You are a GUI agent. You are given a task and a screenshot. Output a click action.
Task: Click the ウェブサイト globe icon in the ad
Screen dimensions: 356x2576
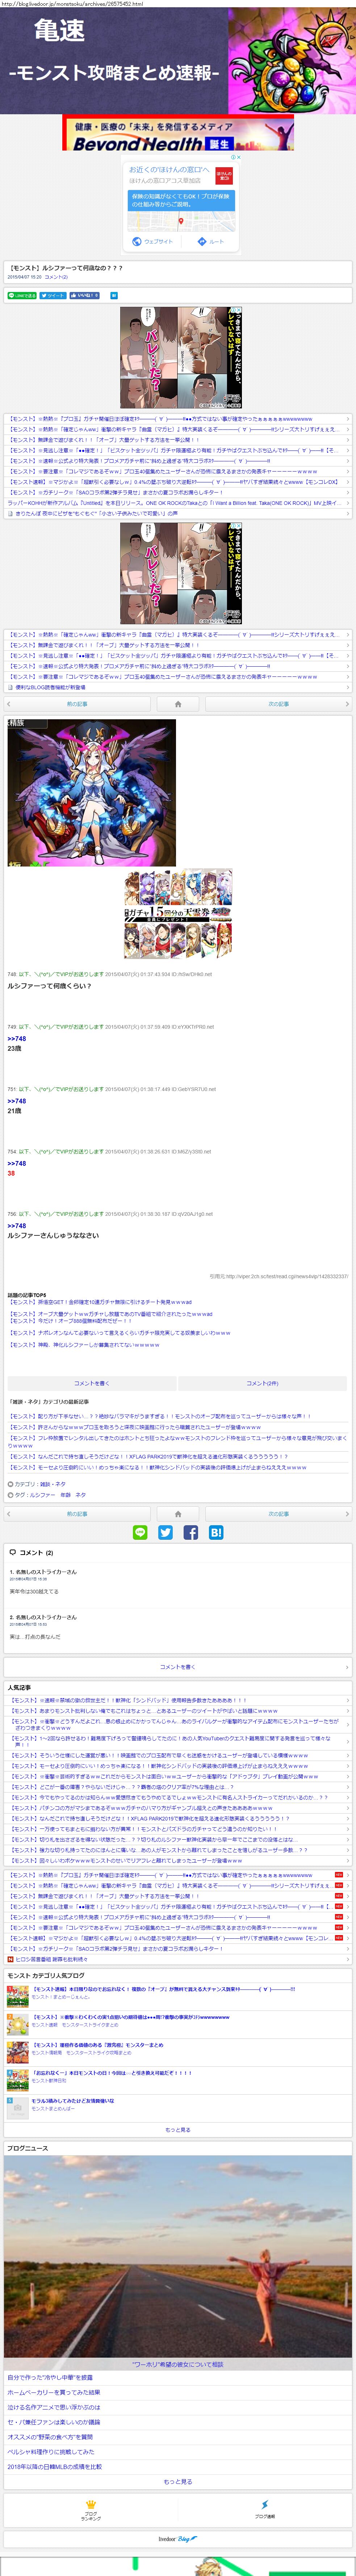[x=152, y=241]
